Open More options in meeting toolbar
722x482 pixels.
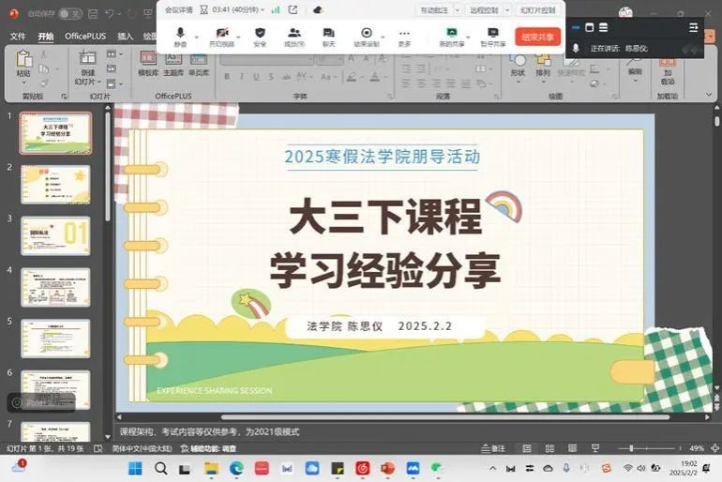point(404,34)
